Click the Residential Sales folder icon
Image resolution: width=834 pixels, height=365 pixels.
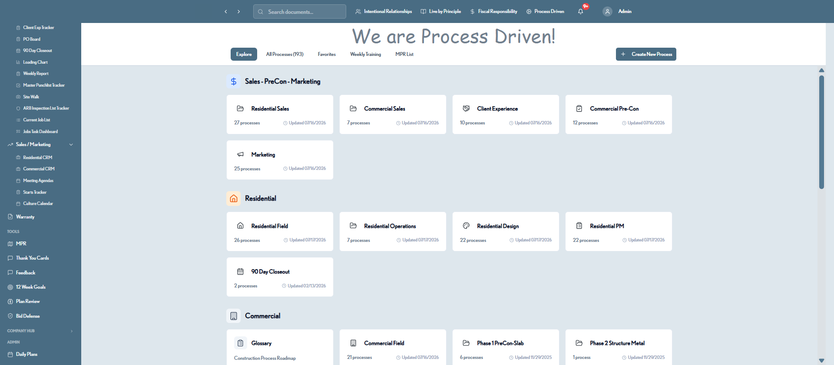tap(240, 108)
